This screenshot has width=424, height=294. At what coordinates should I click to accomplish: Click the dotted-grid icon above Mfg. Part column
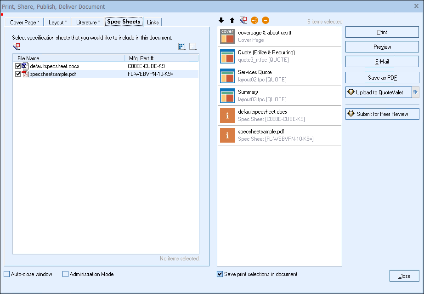[182, 46]
